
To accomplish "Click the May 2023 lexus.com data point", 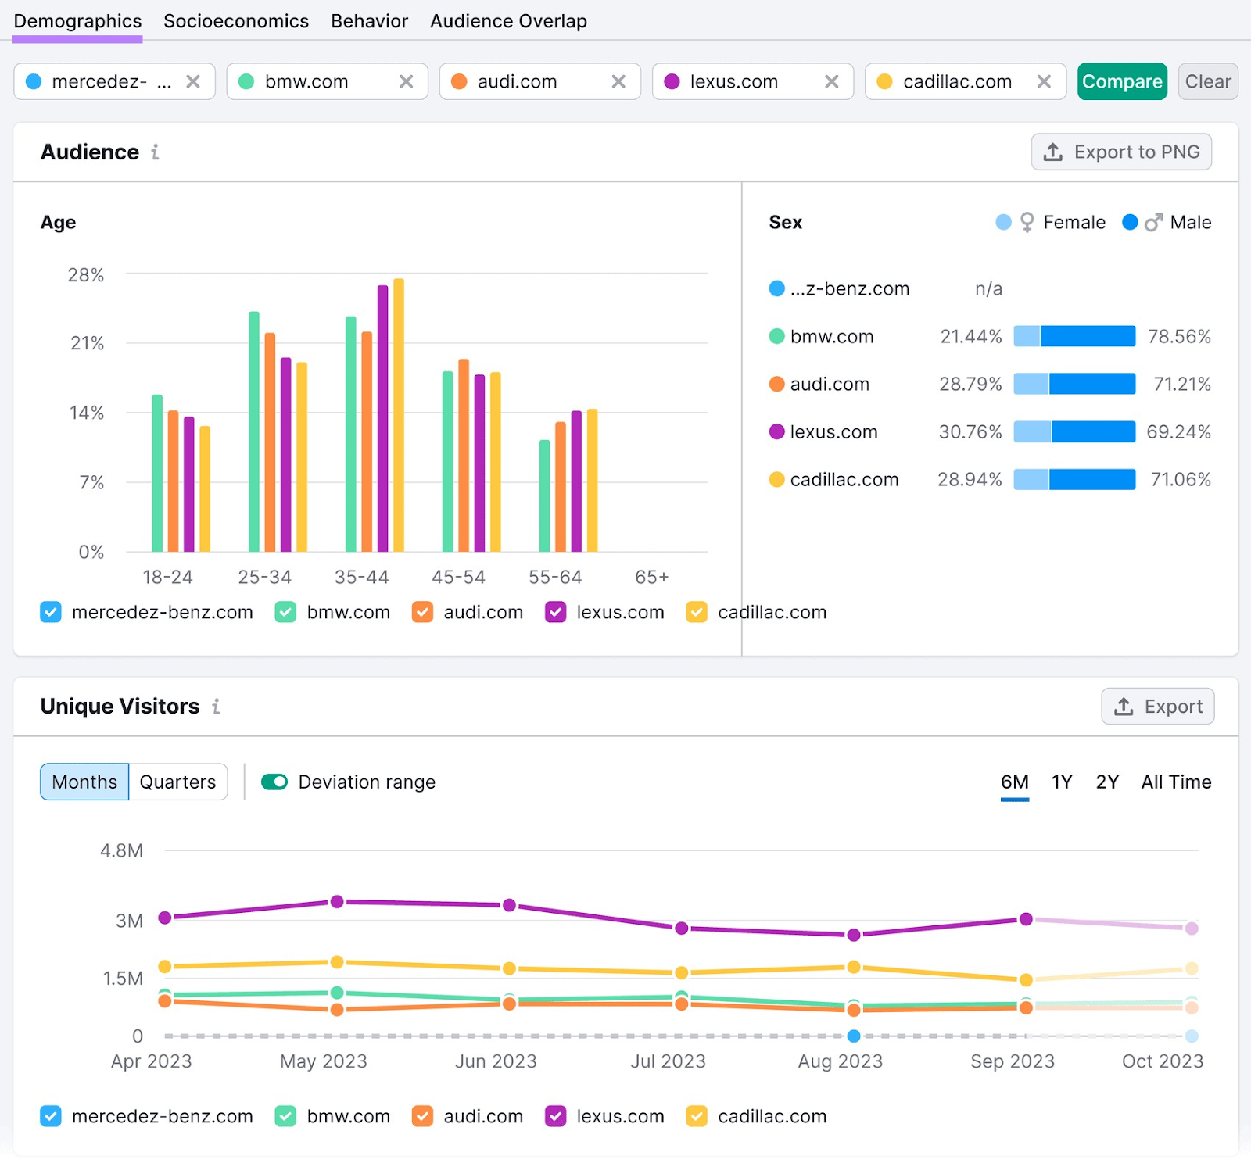I will click(x=336, y=900).
